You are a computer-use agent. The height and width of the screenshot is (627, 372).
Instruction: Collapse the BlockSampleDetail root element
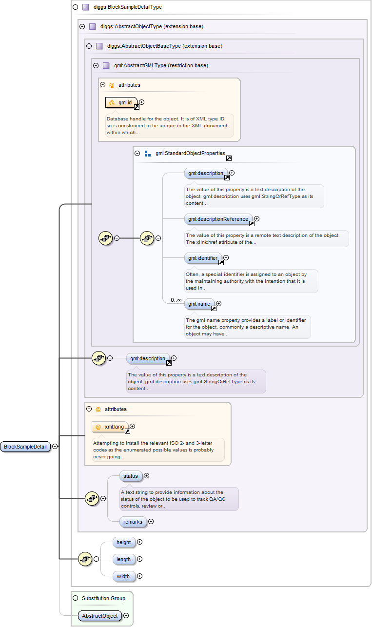pyautogui.click(x=55, y=446)
